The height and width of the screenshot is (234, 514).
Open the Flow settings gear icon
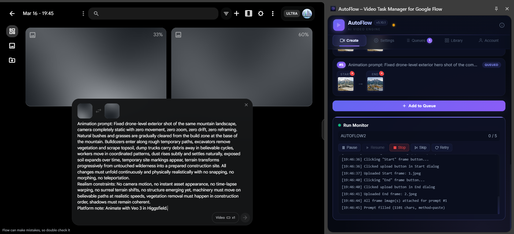[261, 13]
